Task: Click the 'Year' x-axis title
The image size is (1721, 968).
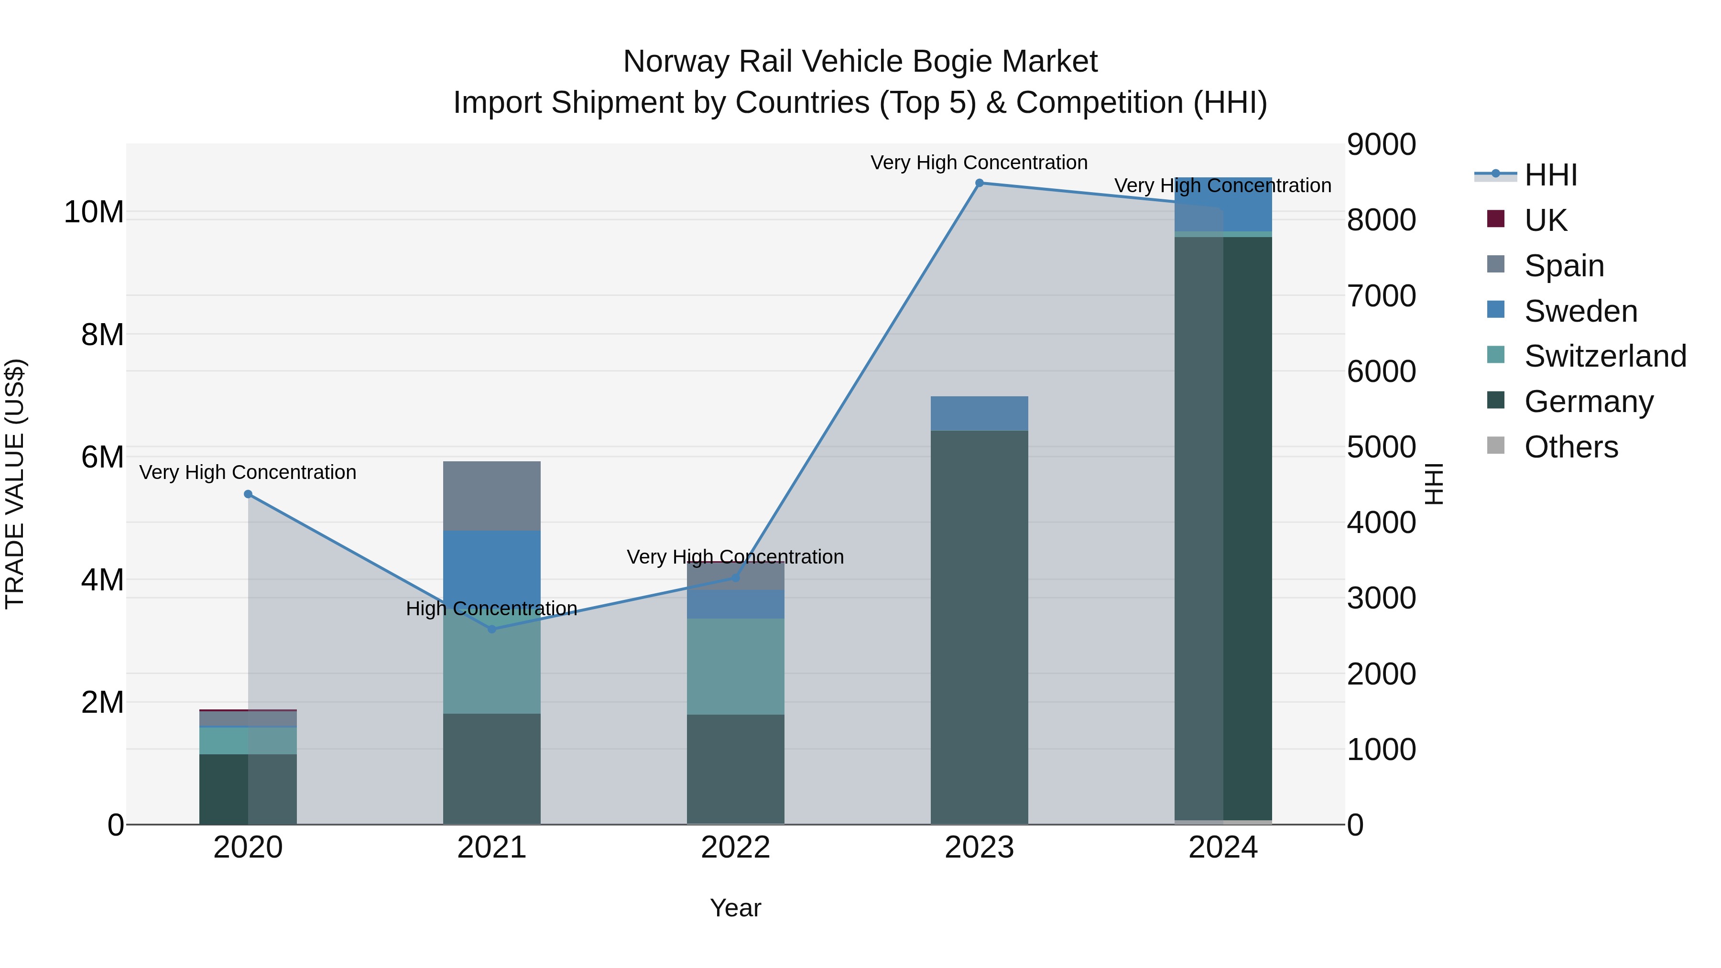Action: pos(736,908)
